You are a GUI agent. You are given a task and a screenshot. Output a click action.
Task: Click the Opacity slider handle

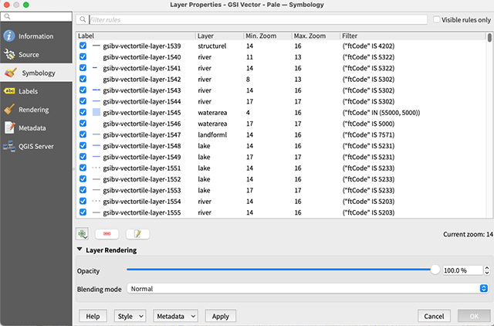click(435, 270)
